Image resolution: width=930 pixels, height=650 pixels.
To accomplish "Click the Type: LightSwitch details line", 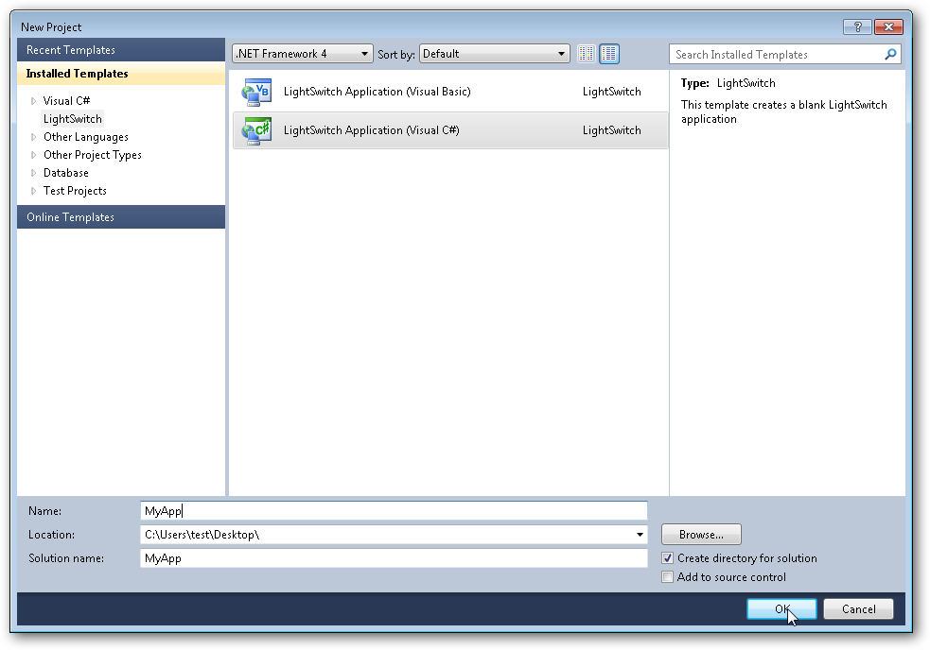I will click(x=728, y=83).
